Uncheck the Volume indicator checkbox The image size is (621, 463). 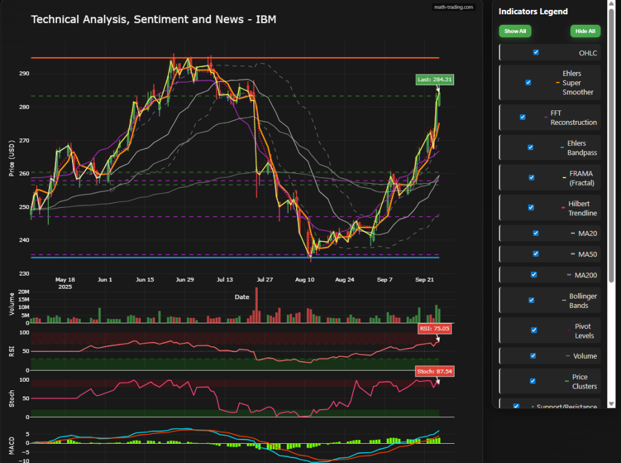pyautogui.click(x=533, y=356)
